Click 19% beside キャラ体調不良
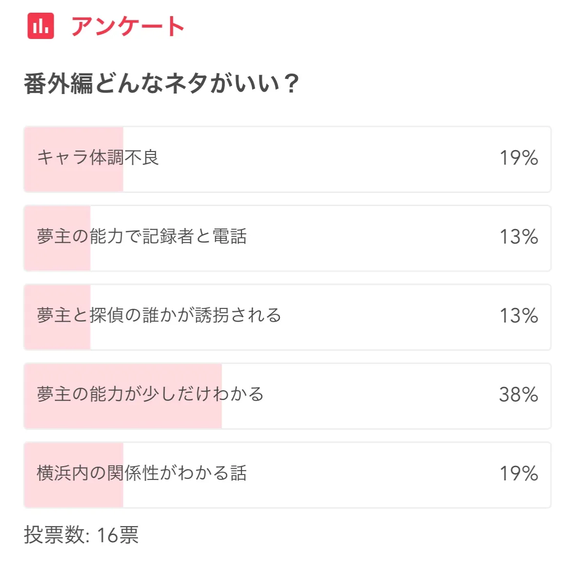575x571 pixels. 518,158
